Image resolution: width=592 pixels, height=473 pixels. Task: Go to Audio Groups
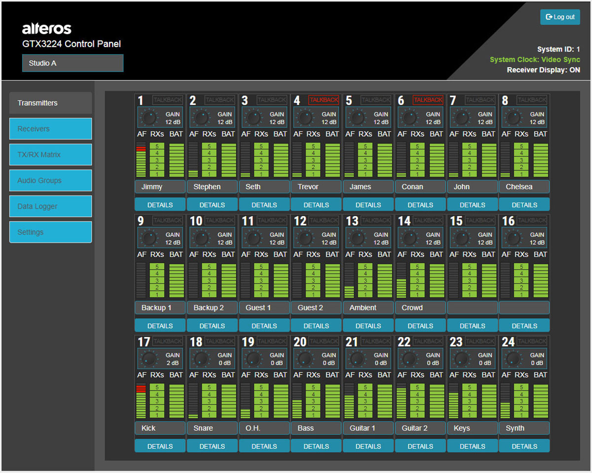50,180
